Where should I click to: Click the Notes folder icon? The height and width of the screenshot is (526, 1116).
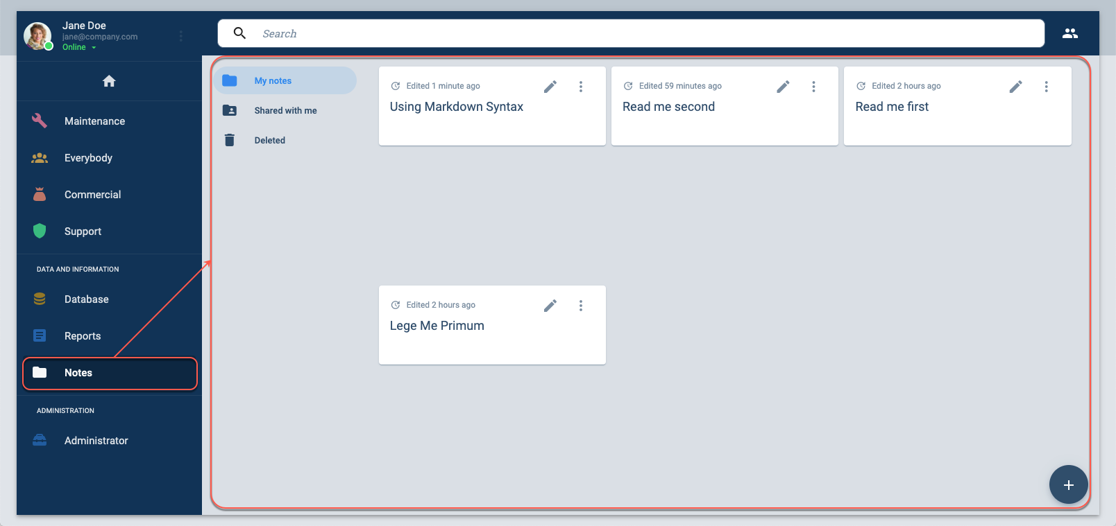pyautogui.click(x=40, y=372)
